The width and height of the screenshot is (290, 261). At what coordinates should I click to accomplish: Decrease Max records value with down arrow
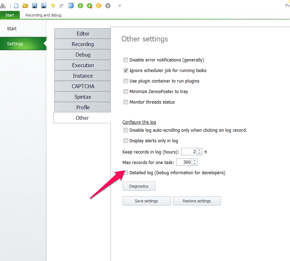[194, 164]
